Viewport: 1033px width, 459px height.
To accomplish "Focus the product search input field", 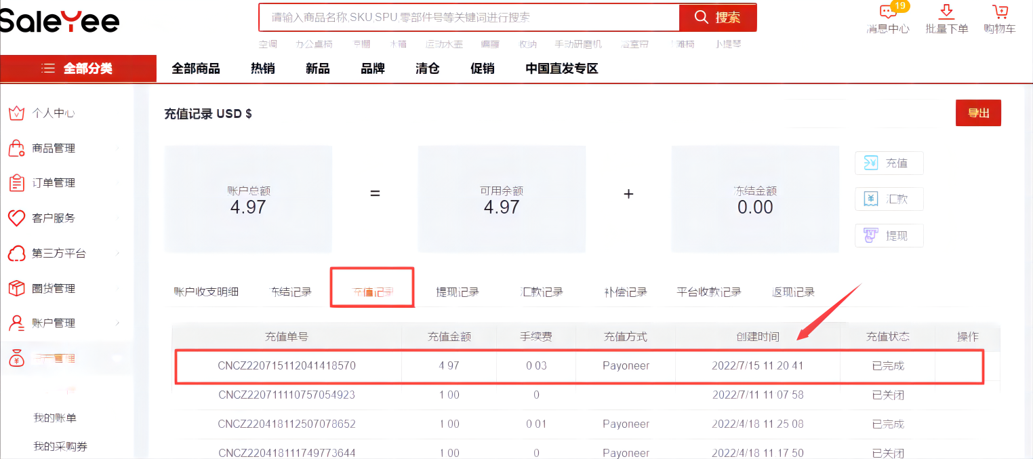I will (468, 18).
